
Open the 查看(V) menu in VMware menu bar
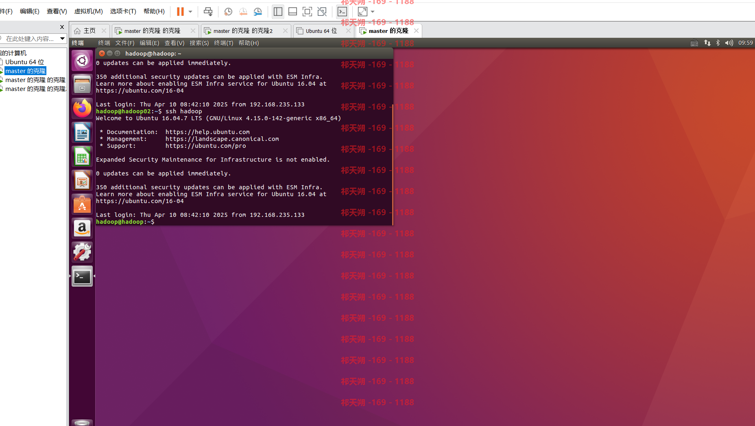(57, 11)
